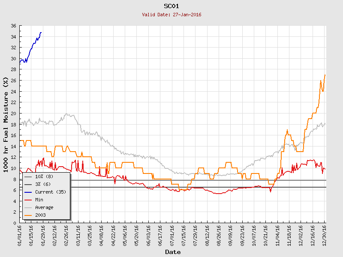Click the blue Current line swatch in legend
Screen dimensions: 343x257
point(28,192)
